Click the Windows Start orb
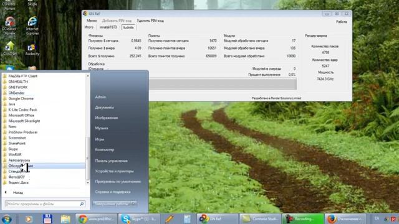 (6, 219)
